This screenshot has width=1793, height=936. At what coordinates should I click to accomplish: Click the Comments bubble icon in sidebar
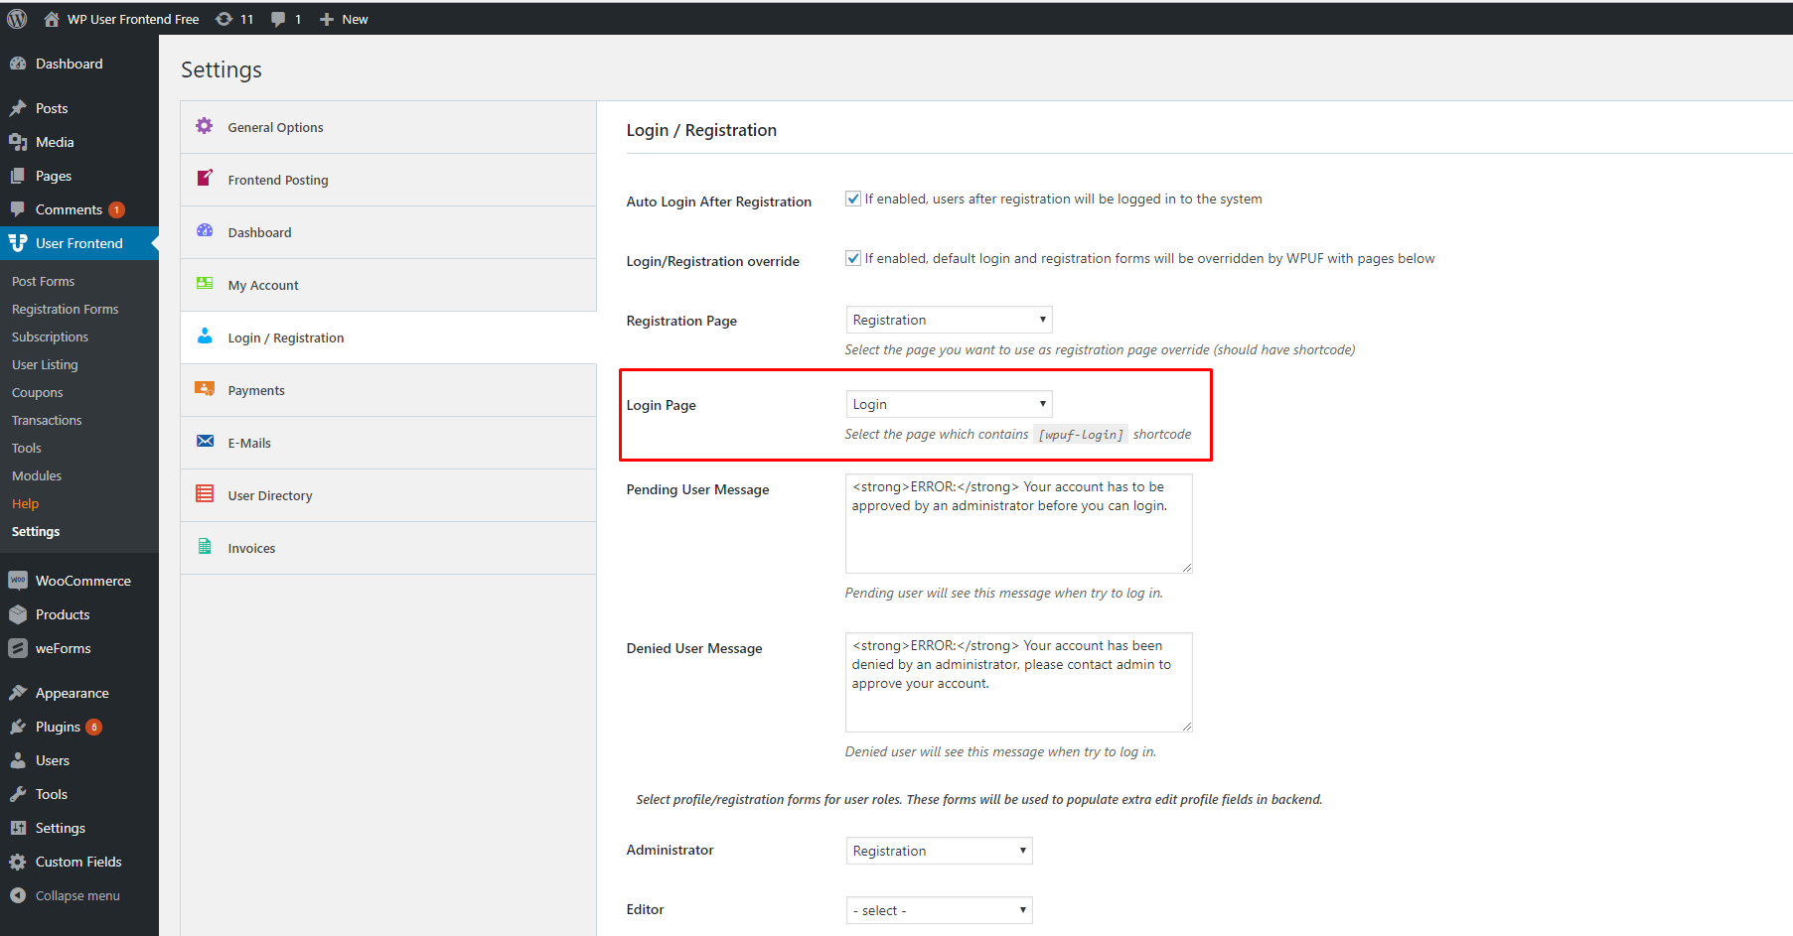point(18,209)
